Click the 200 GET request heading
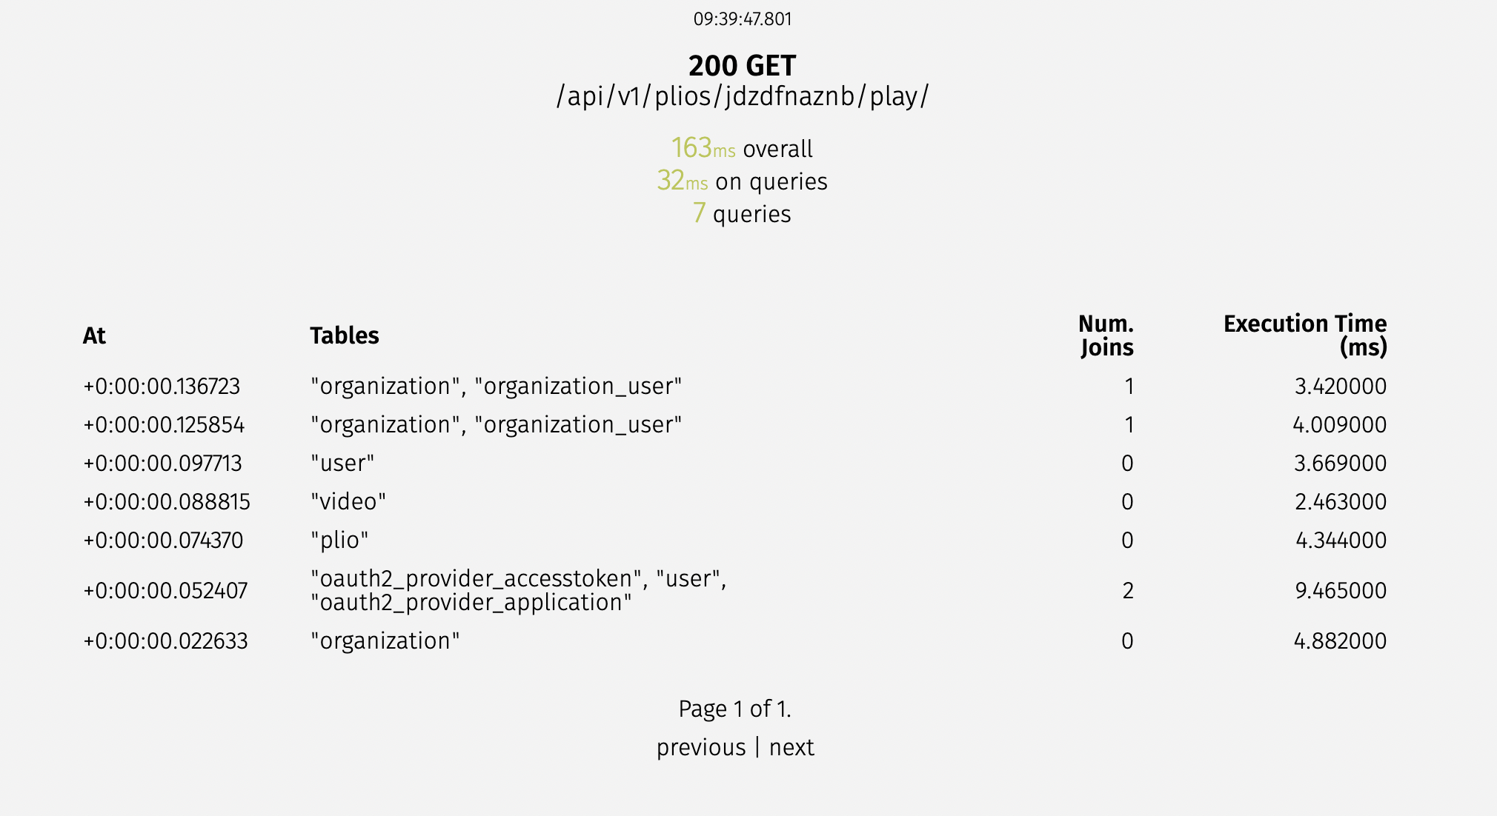The image size is (1497, 816). tap(742, 65)
